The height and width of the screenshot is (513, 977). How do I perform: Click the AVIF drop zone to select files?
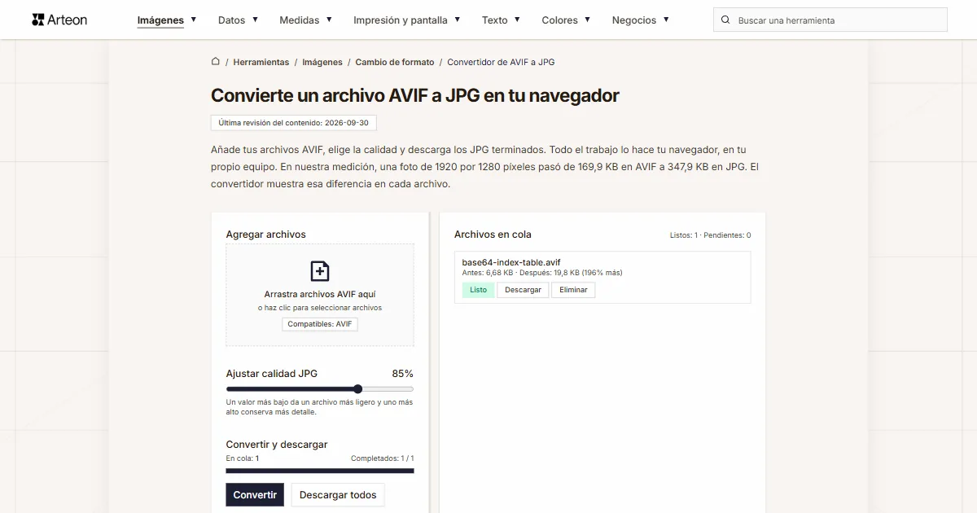320,295
